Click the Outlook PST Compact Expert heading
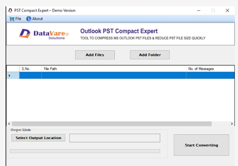This screenshot has height=166, width=238. [x=119, y=31]
